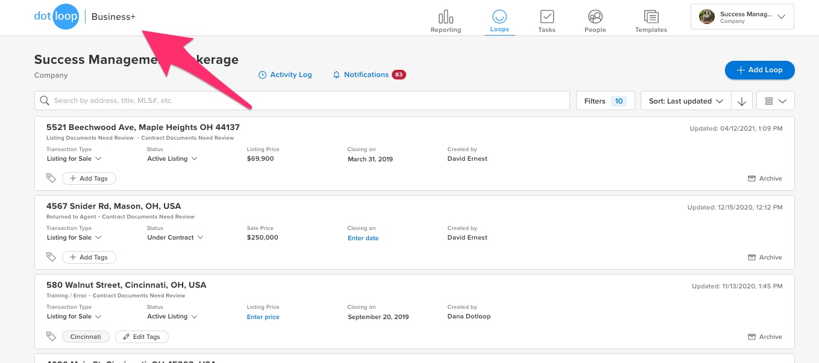Archive the 4567 Snider Rd loop
The height and width of the screenshot is (363, 819).
[765, 257]
